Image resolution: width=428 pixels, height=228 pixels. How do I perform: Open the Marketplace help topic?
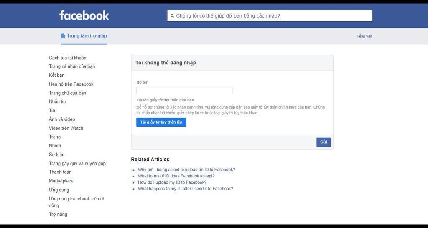pos(61,181)
